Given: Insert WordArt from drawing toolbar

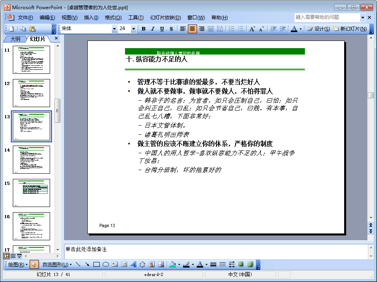Looking at the screenshot, I should coord(133,264).
